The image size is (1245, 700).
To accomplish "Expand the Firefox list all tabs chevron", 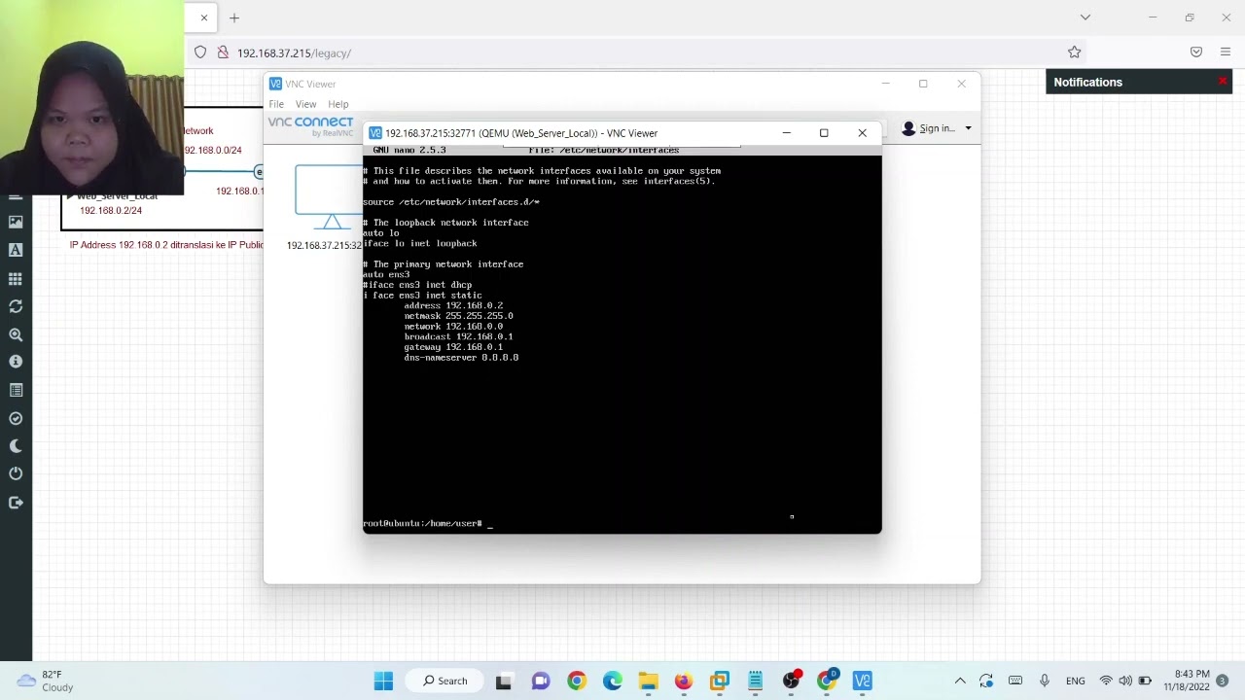I will 1085,17.
